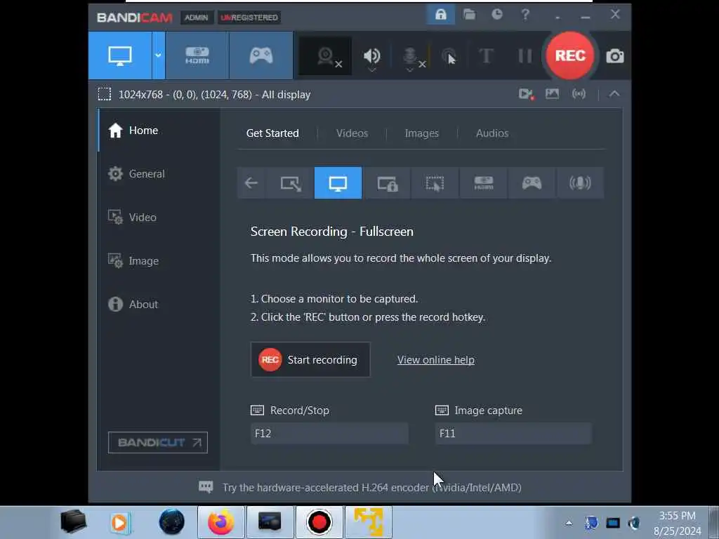Select the Screen Recording mode button

[119, 56]
